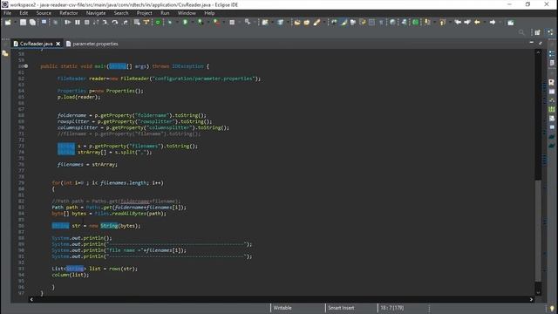Click the vertical scrollbar thumb in editor
Image resolution: width=558 pixels, height=314 pixels.
(538, 230)
